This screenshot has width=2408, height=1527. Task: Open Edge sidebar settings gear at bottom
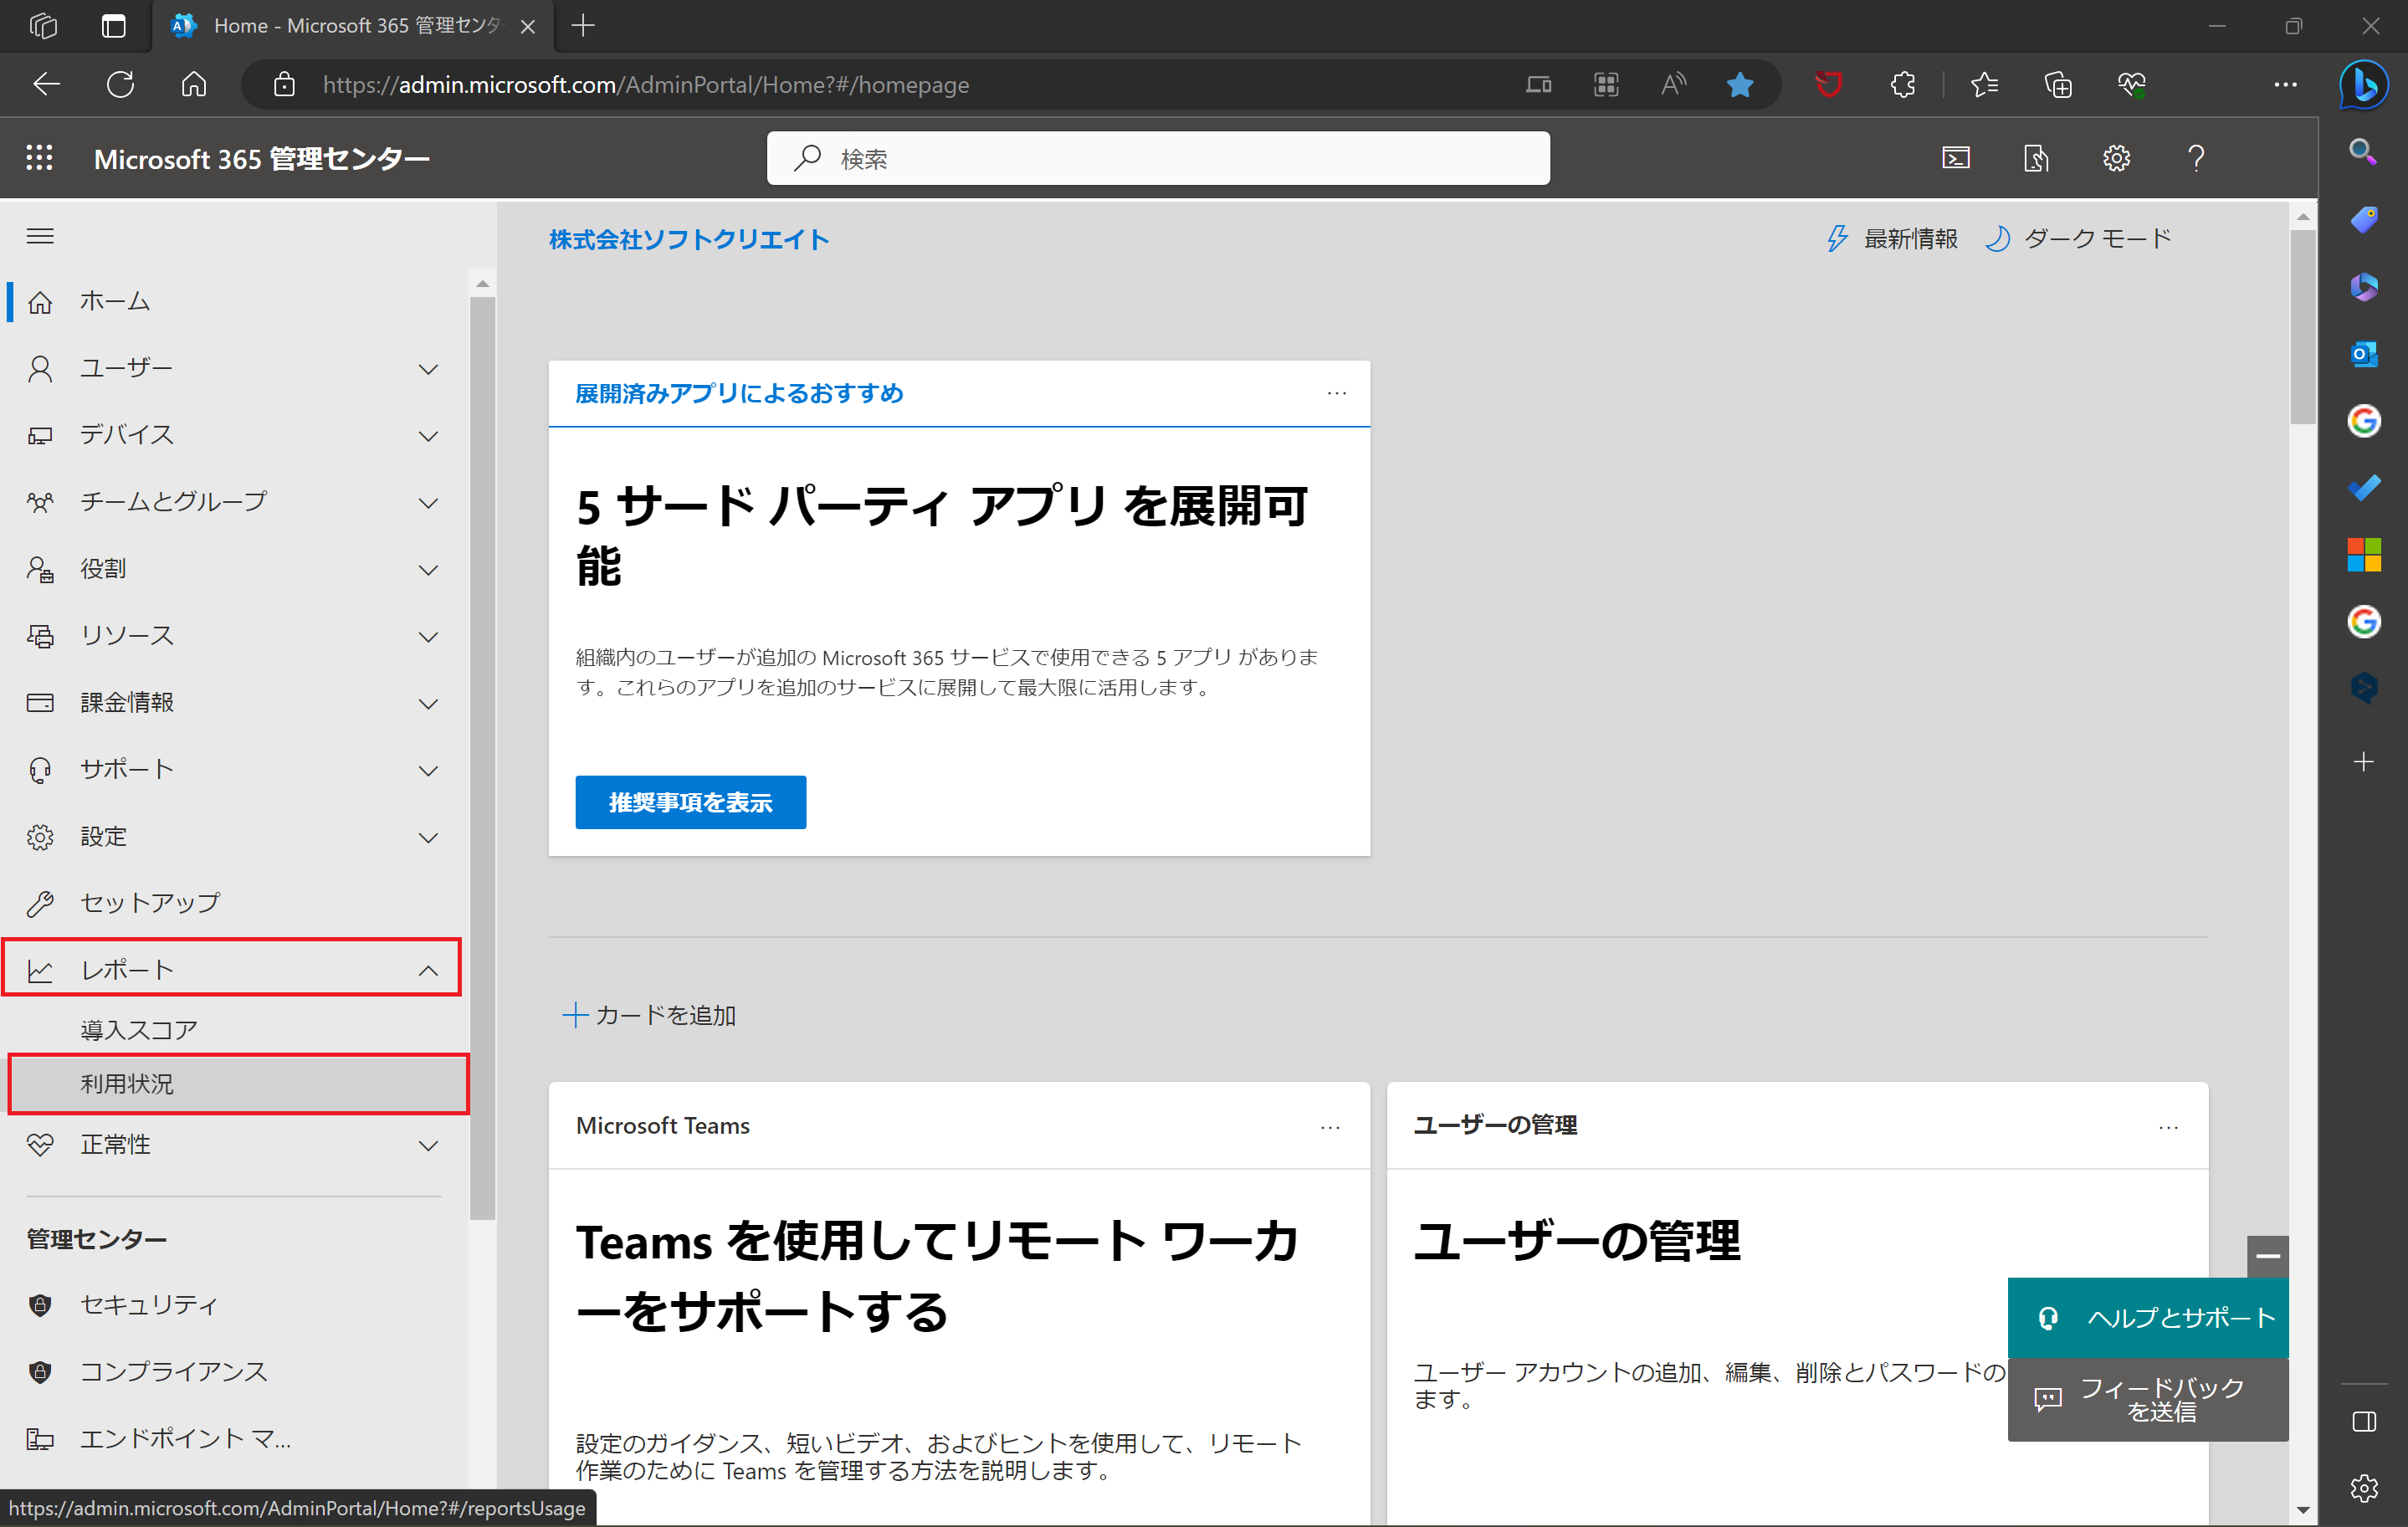2363,1488
